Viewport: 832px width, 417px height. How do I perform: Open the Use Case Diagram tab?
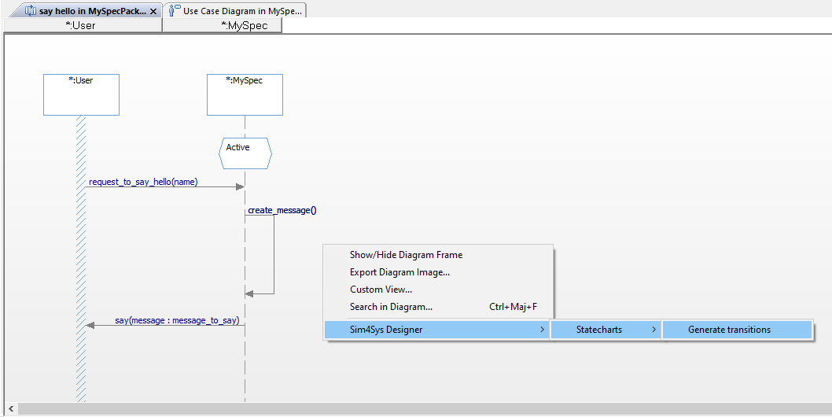(235, 11)
